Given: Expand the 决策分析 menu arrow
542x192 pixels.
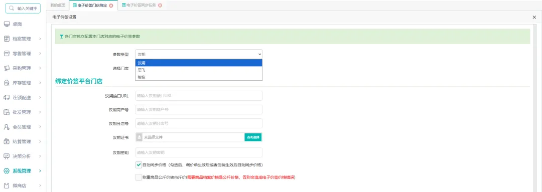Looking at the screenshot, I should tap(40, 156).
